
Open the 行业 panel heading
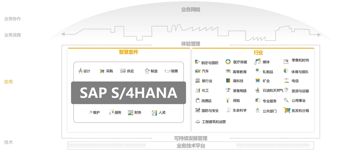pos(258,53)
